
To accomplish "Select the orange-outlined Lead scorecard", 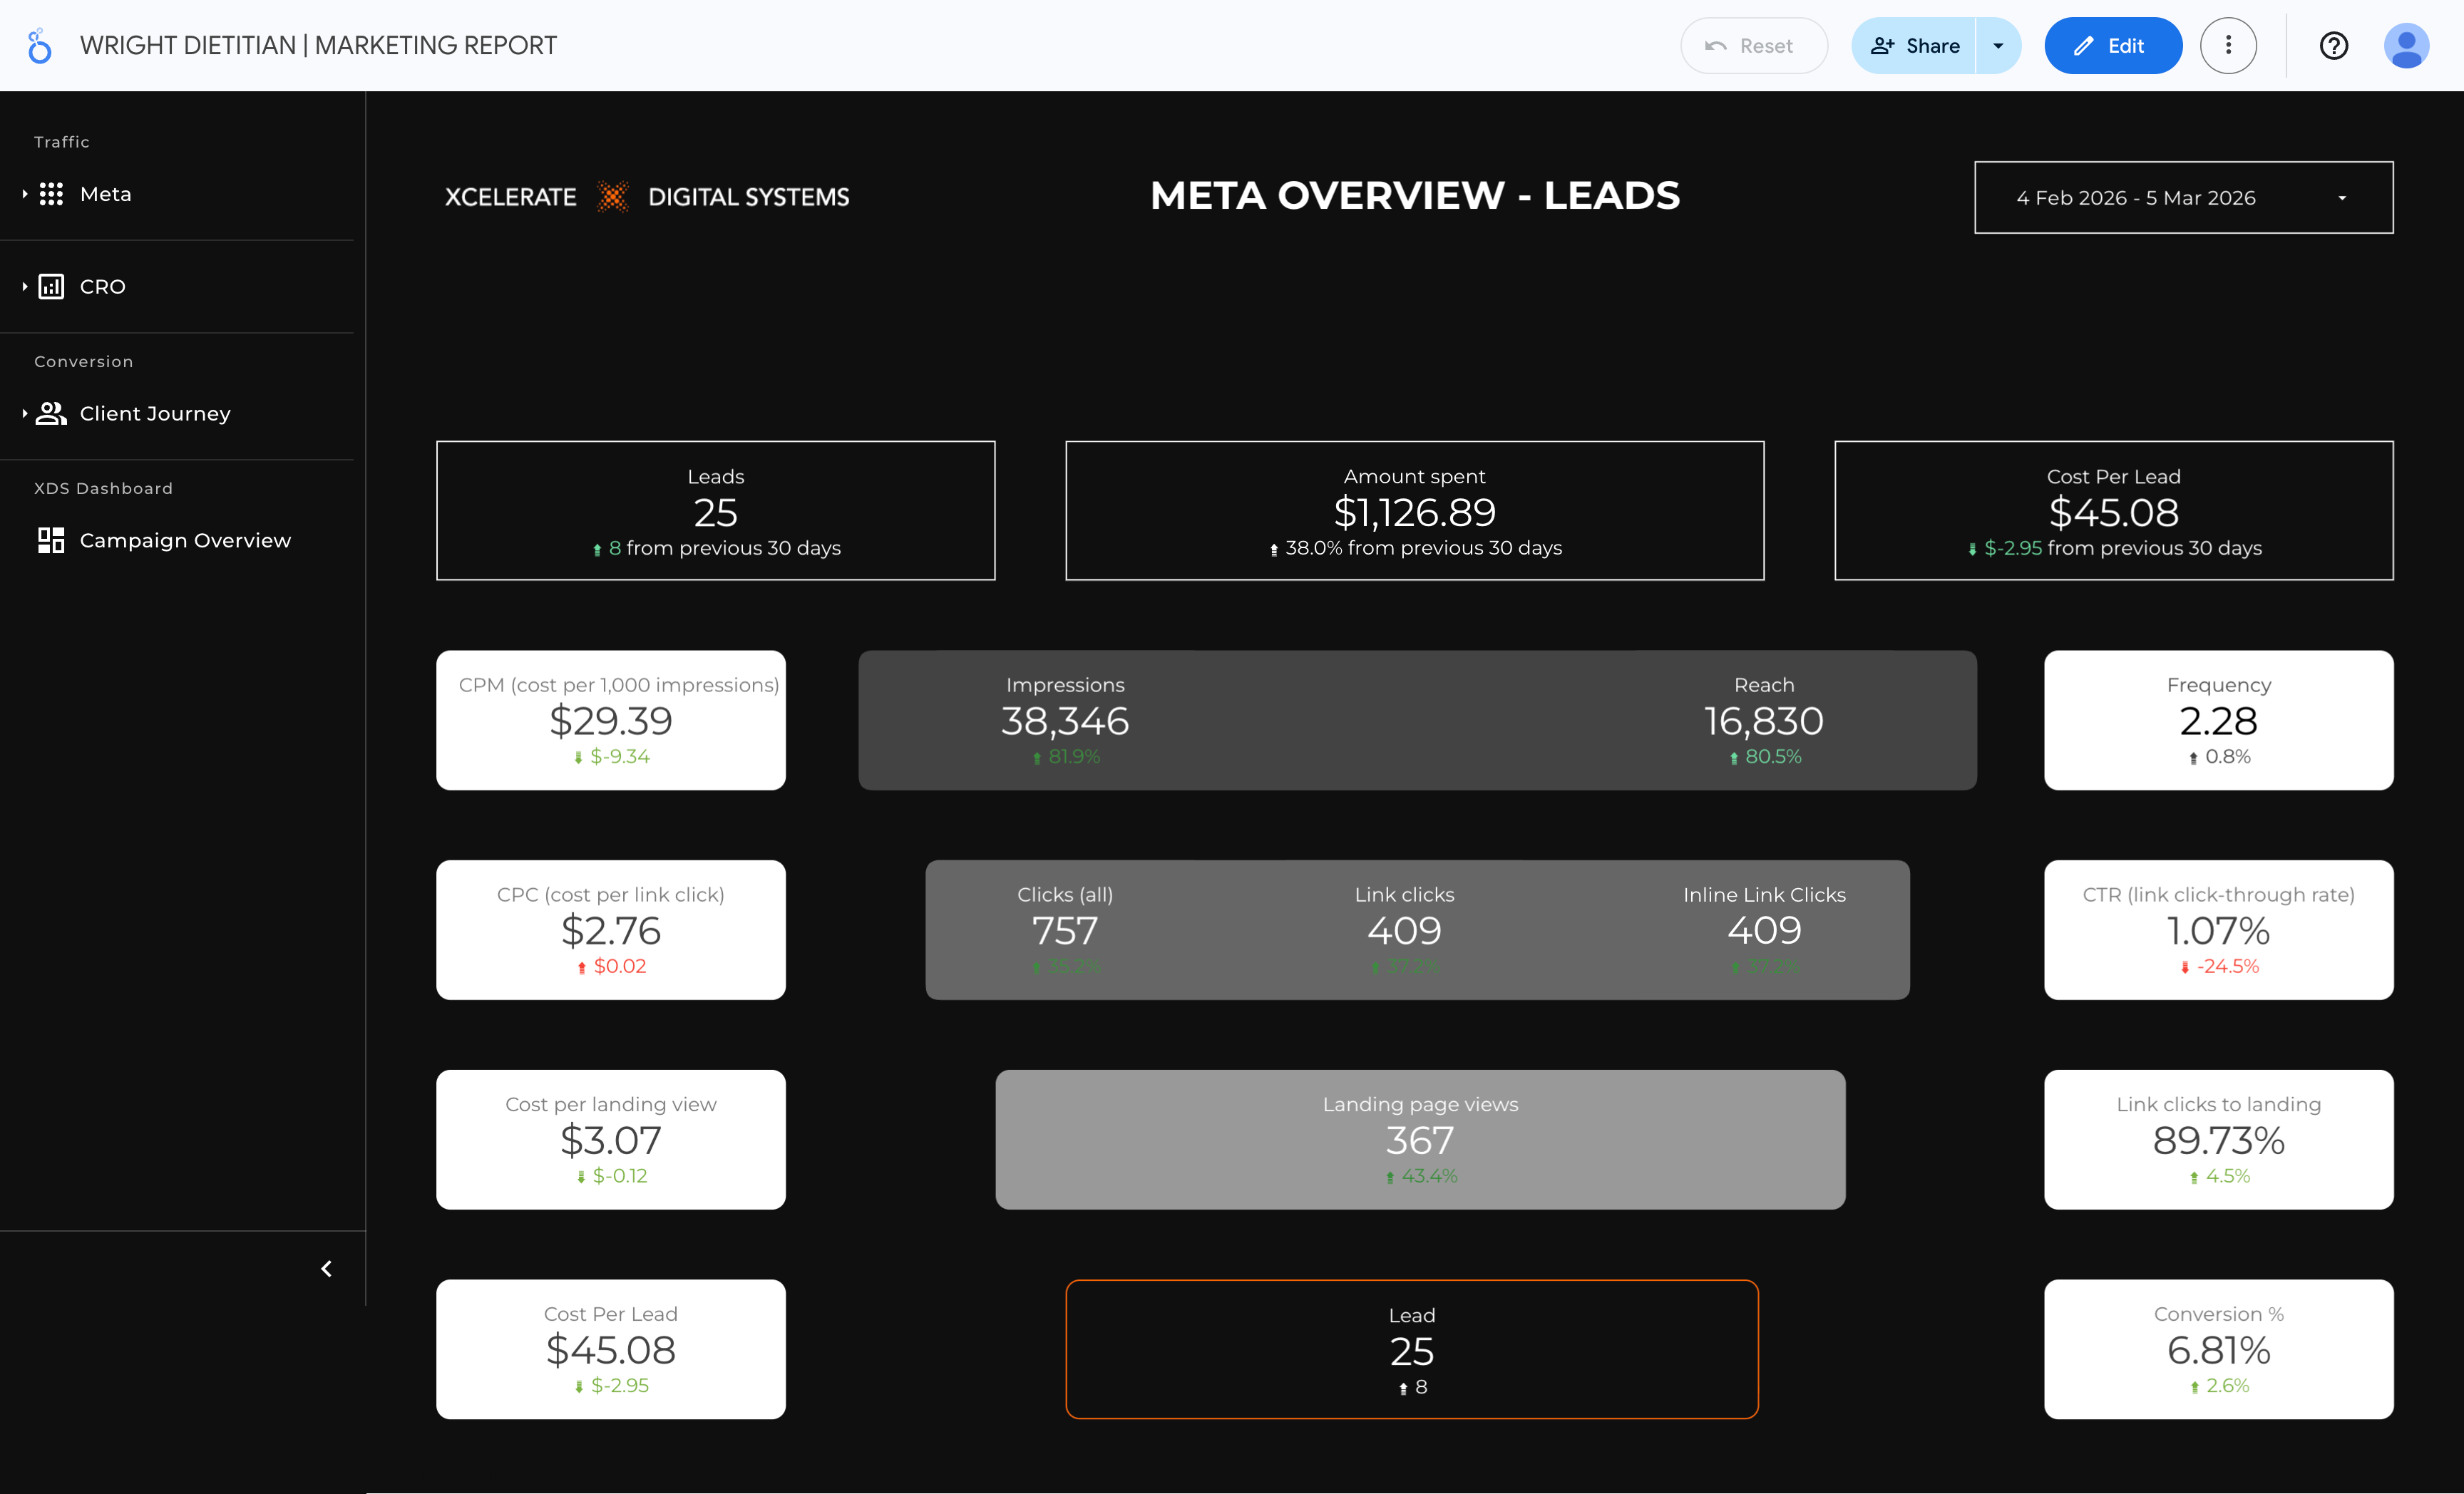I will (x=1411, y=1349).
